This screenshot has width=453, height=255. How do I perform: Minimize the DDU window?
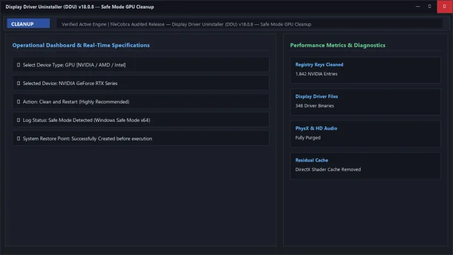[x=418, y=6]
